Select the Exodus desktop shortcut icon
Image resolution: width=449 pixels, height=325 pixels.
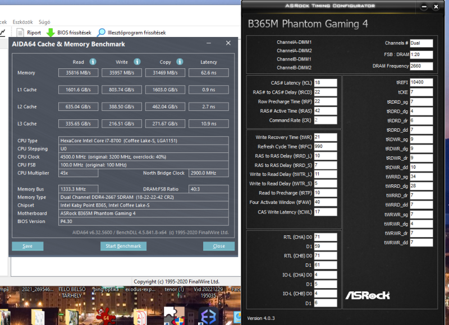208,317
